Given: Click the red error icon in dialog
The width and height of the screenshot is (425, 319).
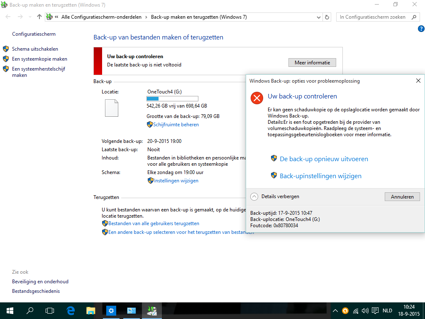Looking at the screenshot, I should pyautogui.click(x=256, y=98).
